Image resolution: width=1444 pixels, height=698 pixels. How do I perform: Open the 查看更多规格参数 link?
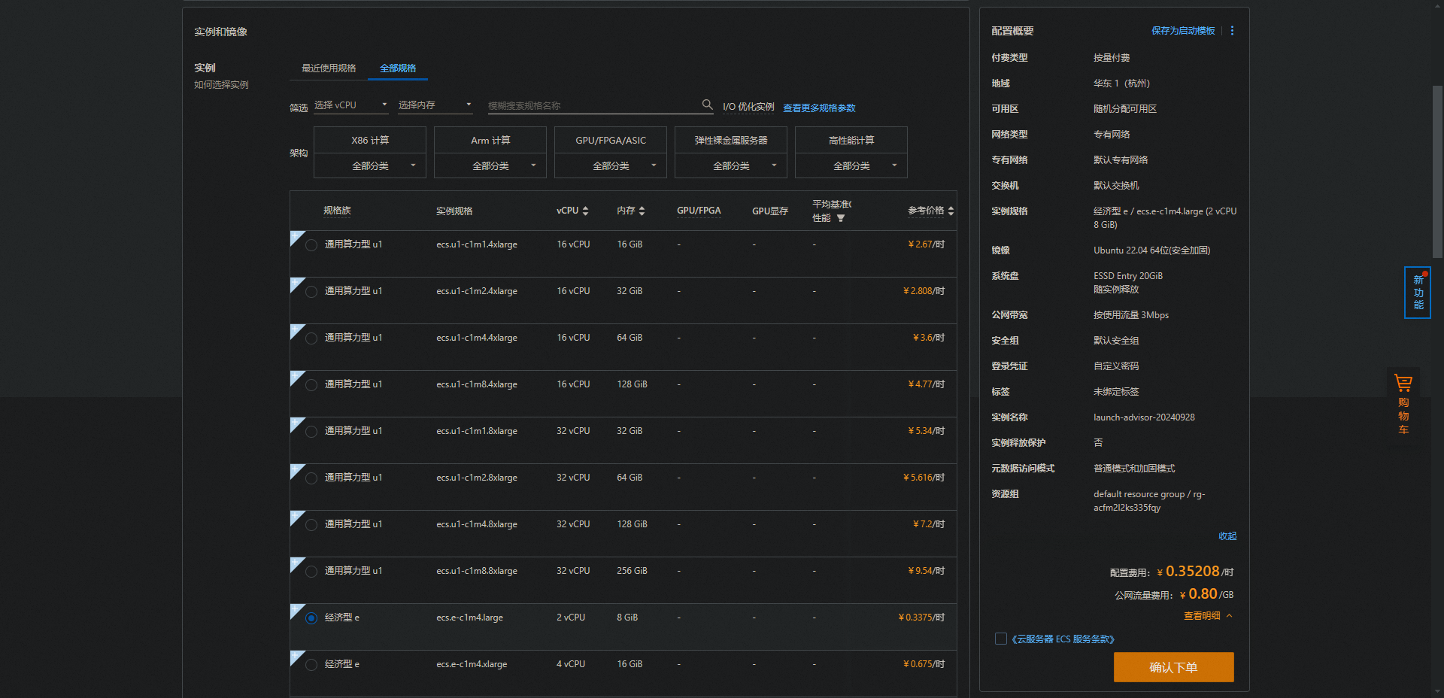pyautogui.click(x=819, y=108)
